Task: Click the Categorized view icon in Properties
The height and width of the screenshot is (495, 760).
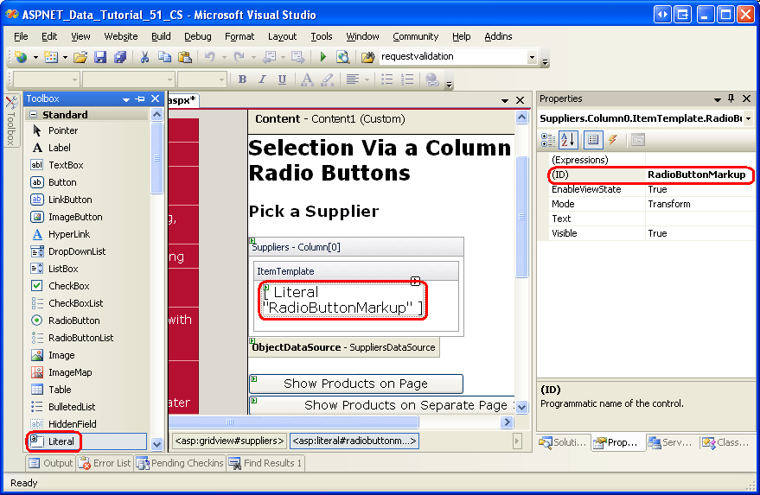Action: tap(548, 139)
